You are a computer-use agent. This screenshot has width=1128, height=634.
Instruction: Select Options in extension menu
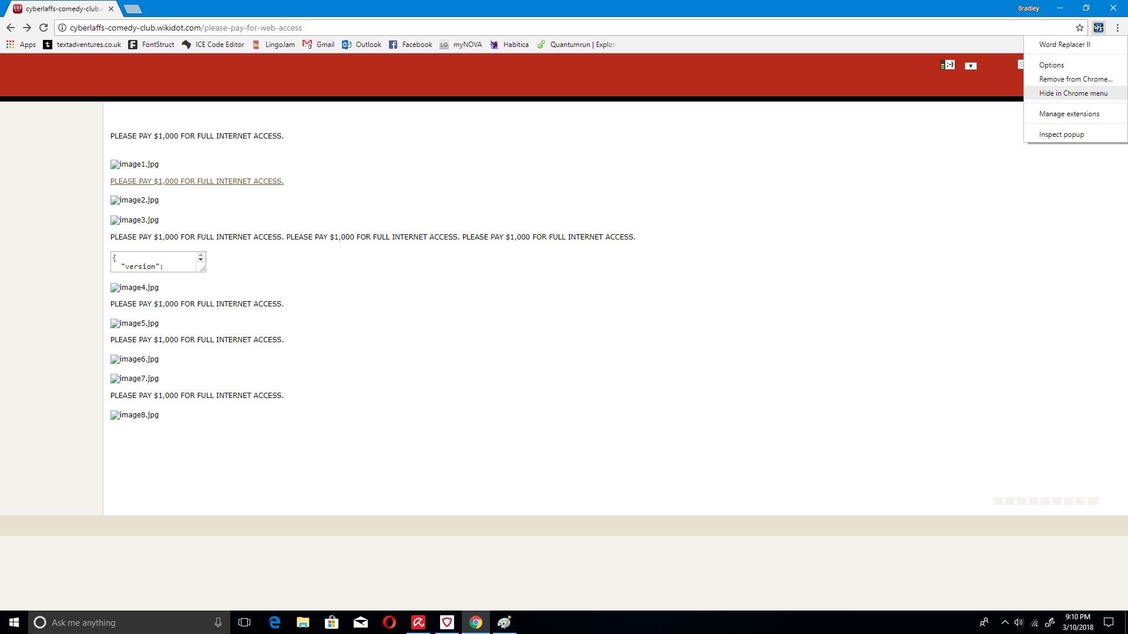coord(1051,65)
